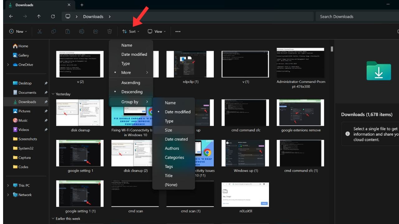This screenshot has height=224, width=399.
Task: Select the cmd command sfc file
Action: coord(246,116)
